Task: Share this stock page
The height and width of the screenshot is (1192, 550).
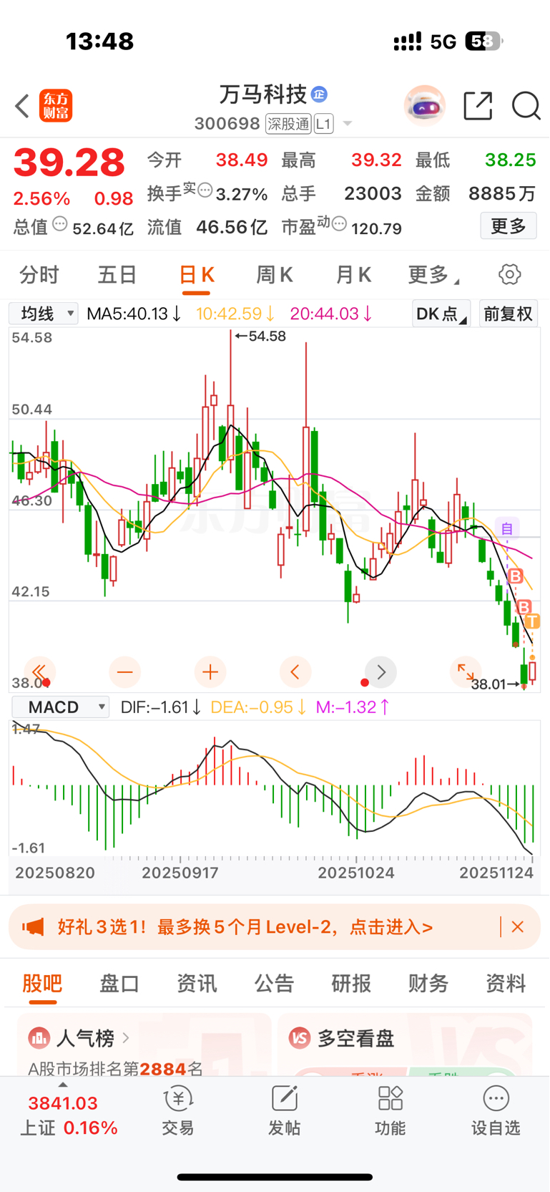Action: [478, 106]
